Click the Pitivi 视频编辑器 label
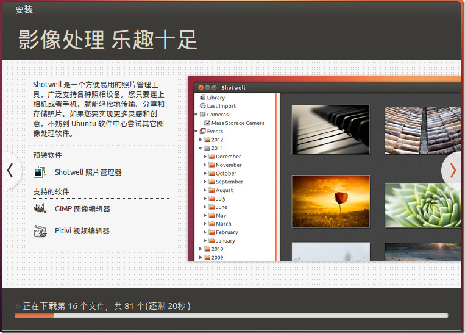Image resolution: width=465 pixels, height=334 pixels. click(x=82, y=231)
